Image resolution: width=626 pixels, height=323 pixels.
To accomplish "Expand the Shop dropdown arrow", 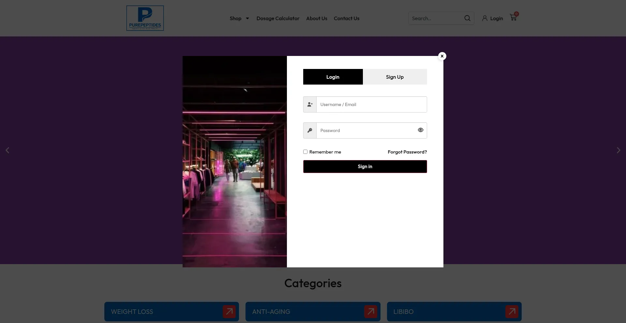I will [x=247, y=19].
